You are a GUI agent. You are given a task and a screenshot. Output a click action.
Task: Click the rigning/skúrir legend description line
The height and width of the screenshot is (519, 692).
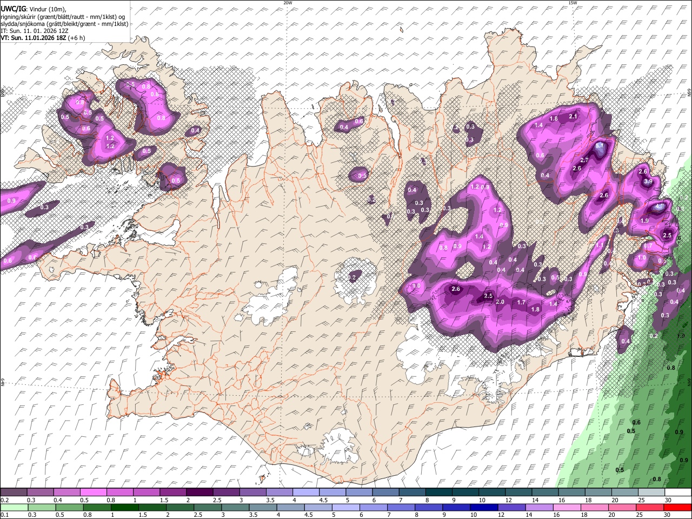pyautogui.click(x=63, y=17)
